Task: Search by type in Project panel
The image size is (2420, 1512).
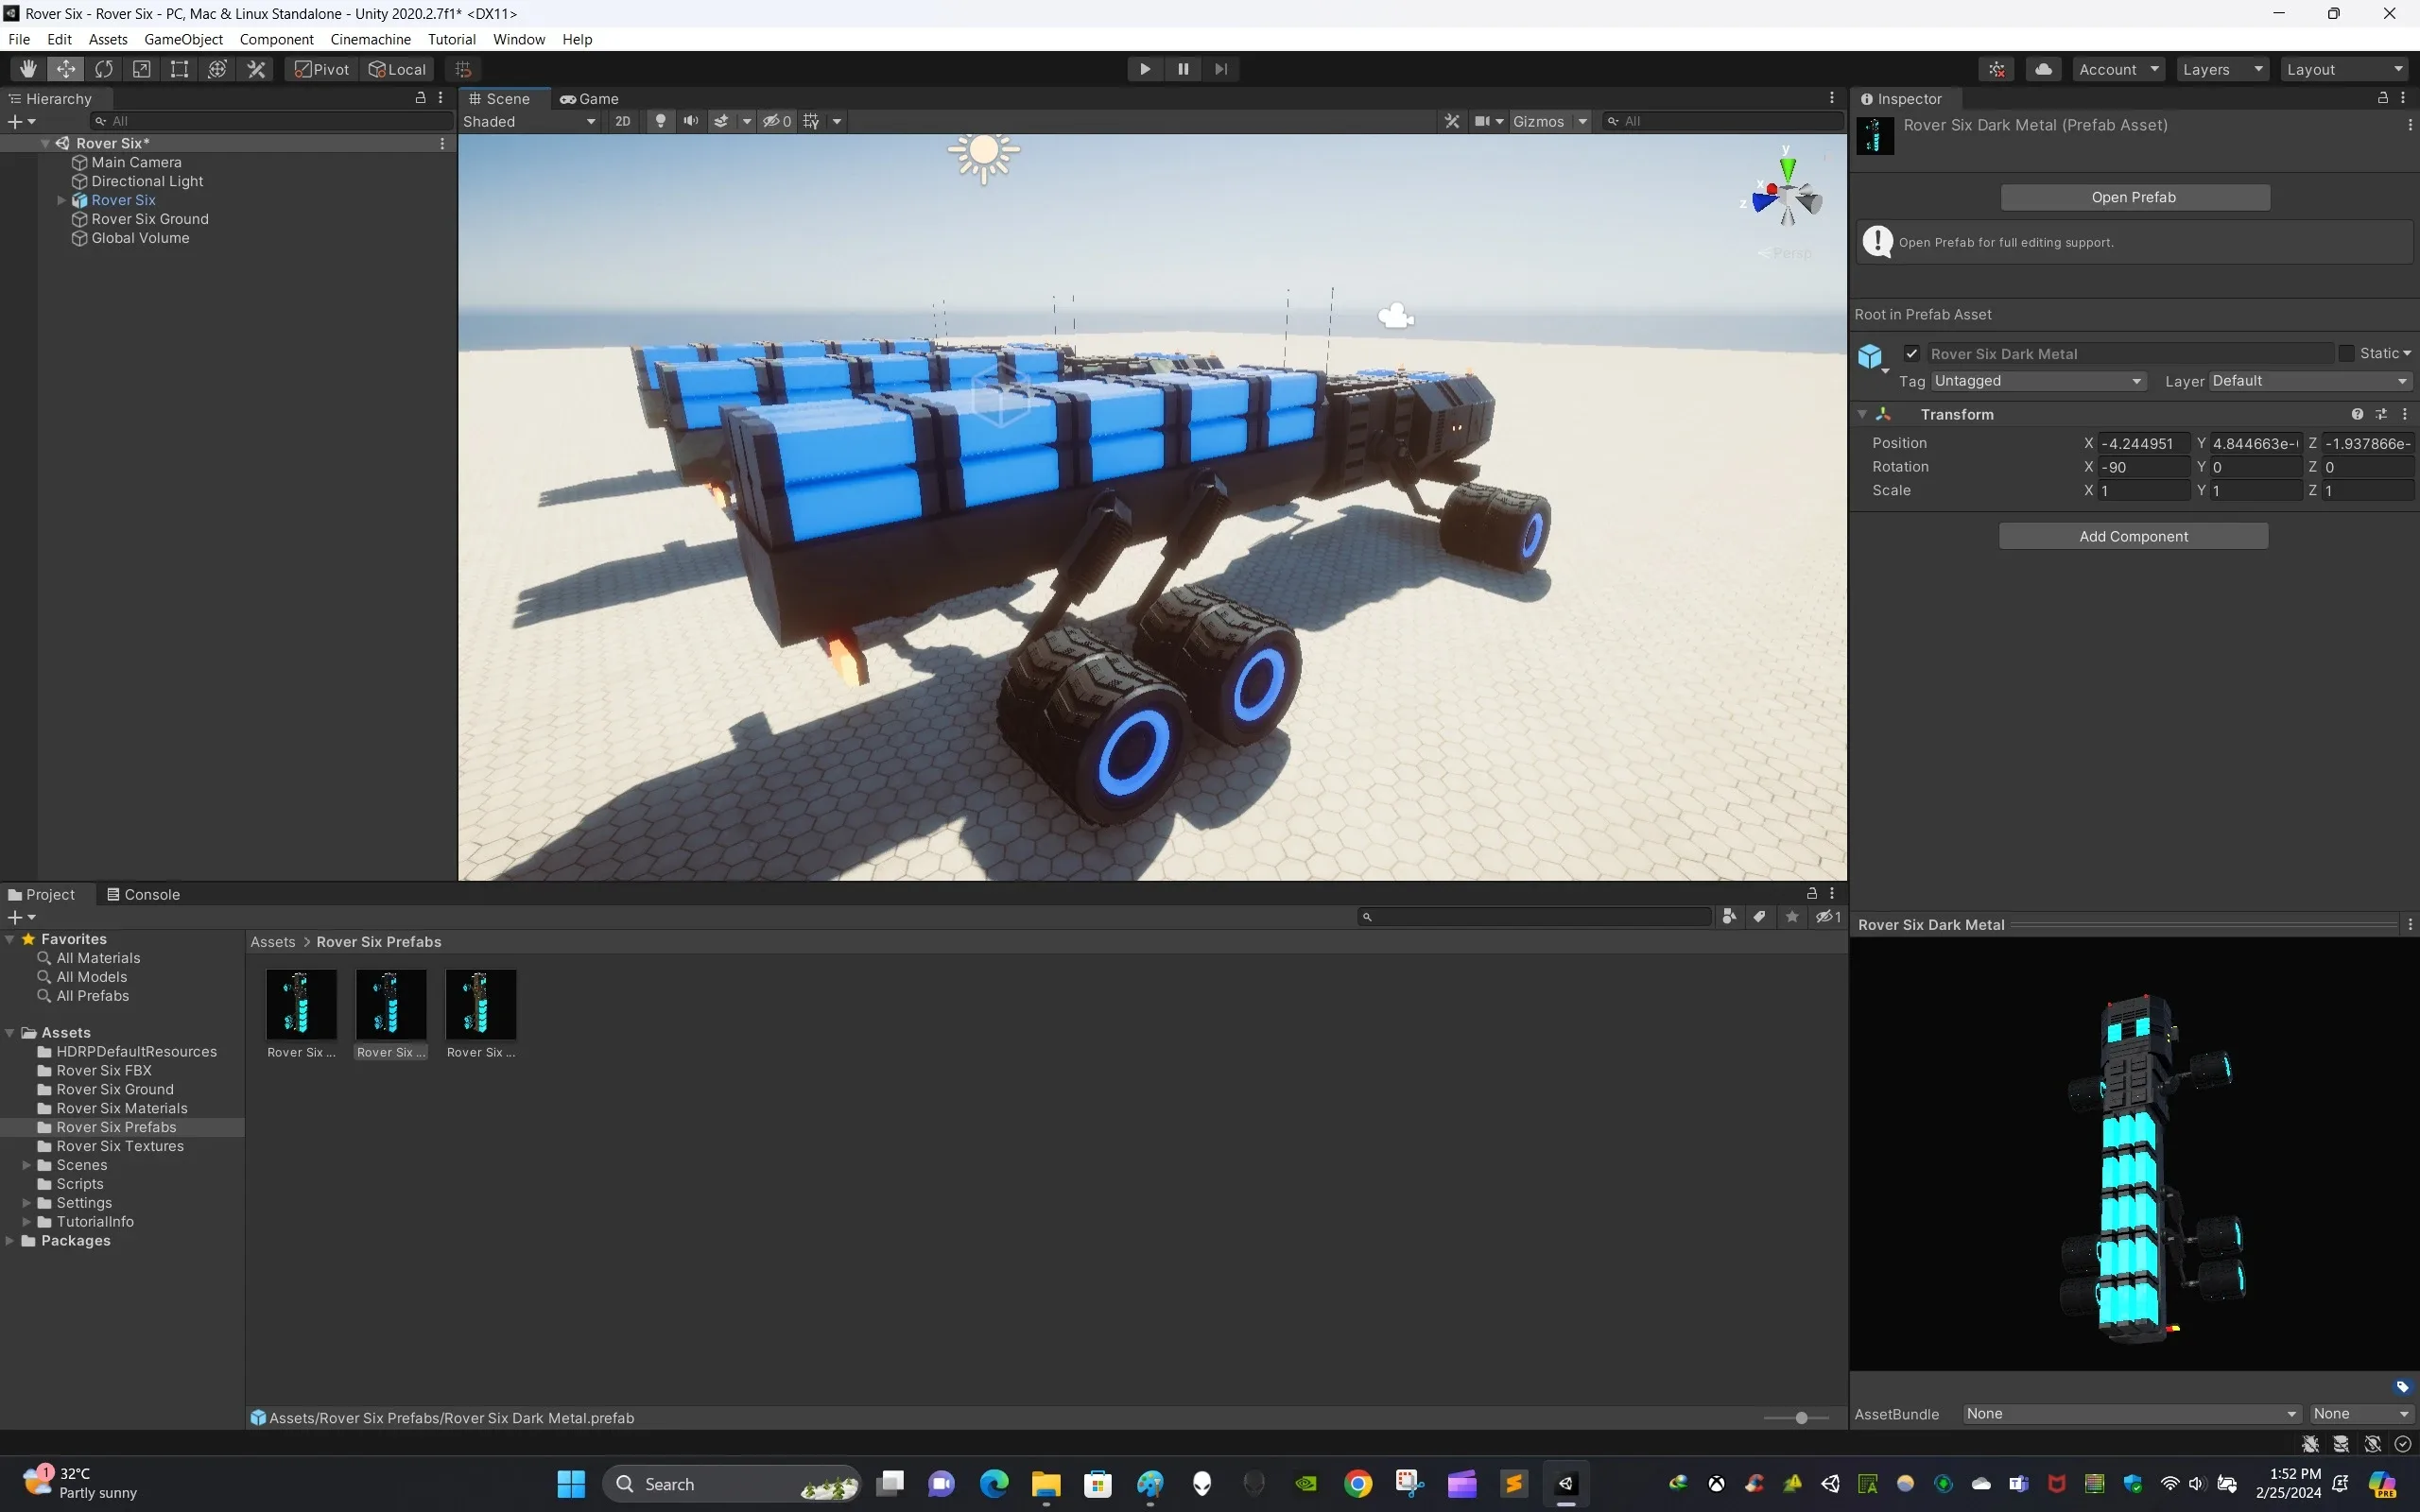Action: click(1729, 917)
